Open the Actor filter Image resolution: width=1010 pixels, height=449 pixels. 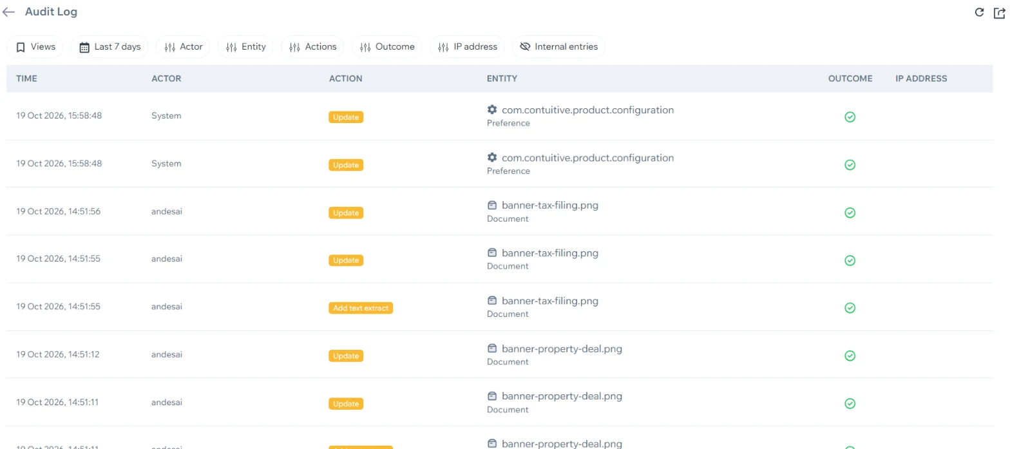183,46
